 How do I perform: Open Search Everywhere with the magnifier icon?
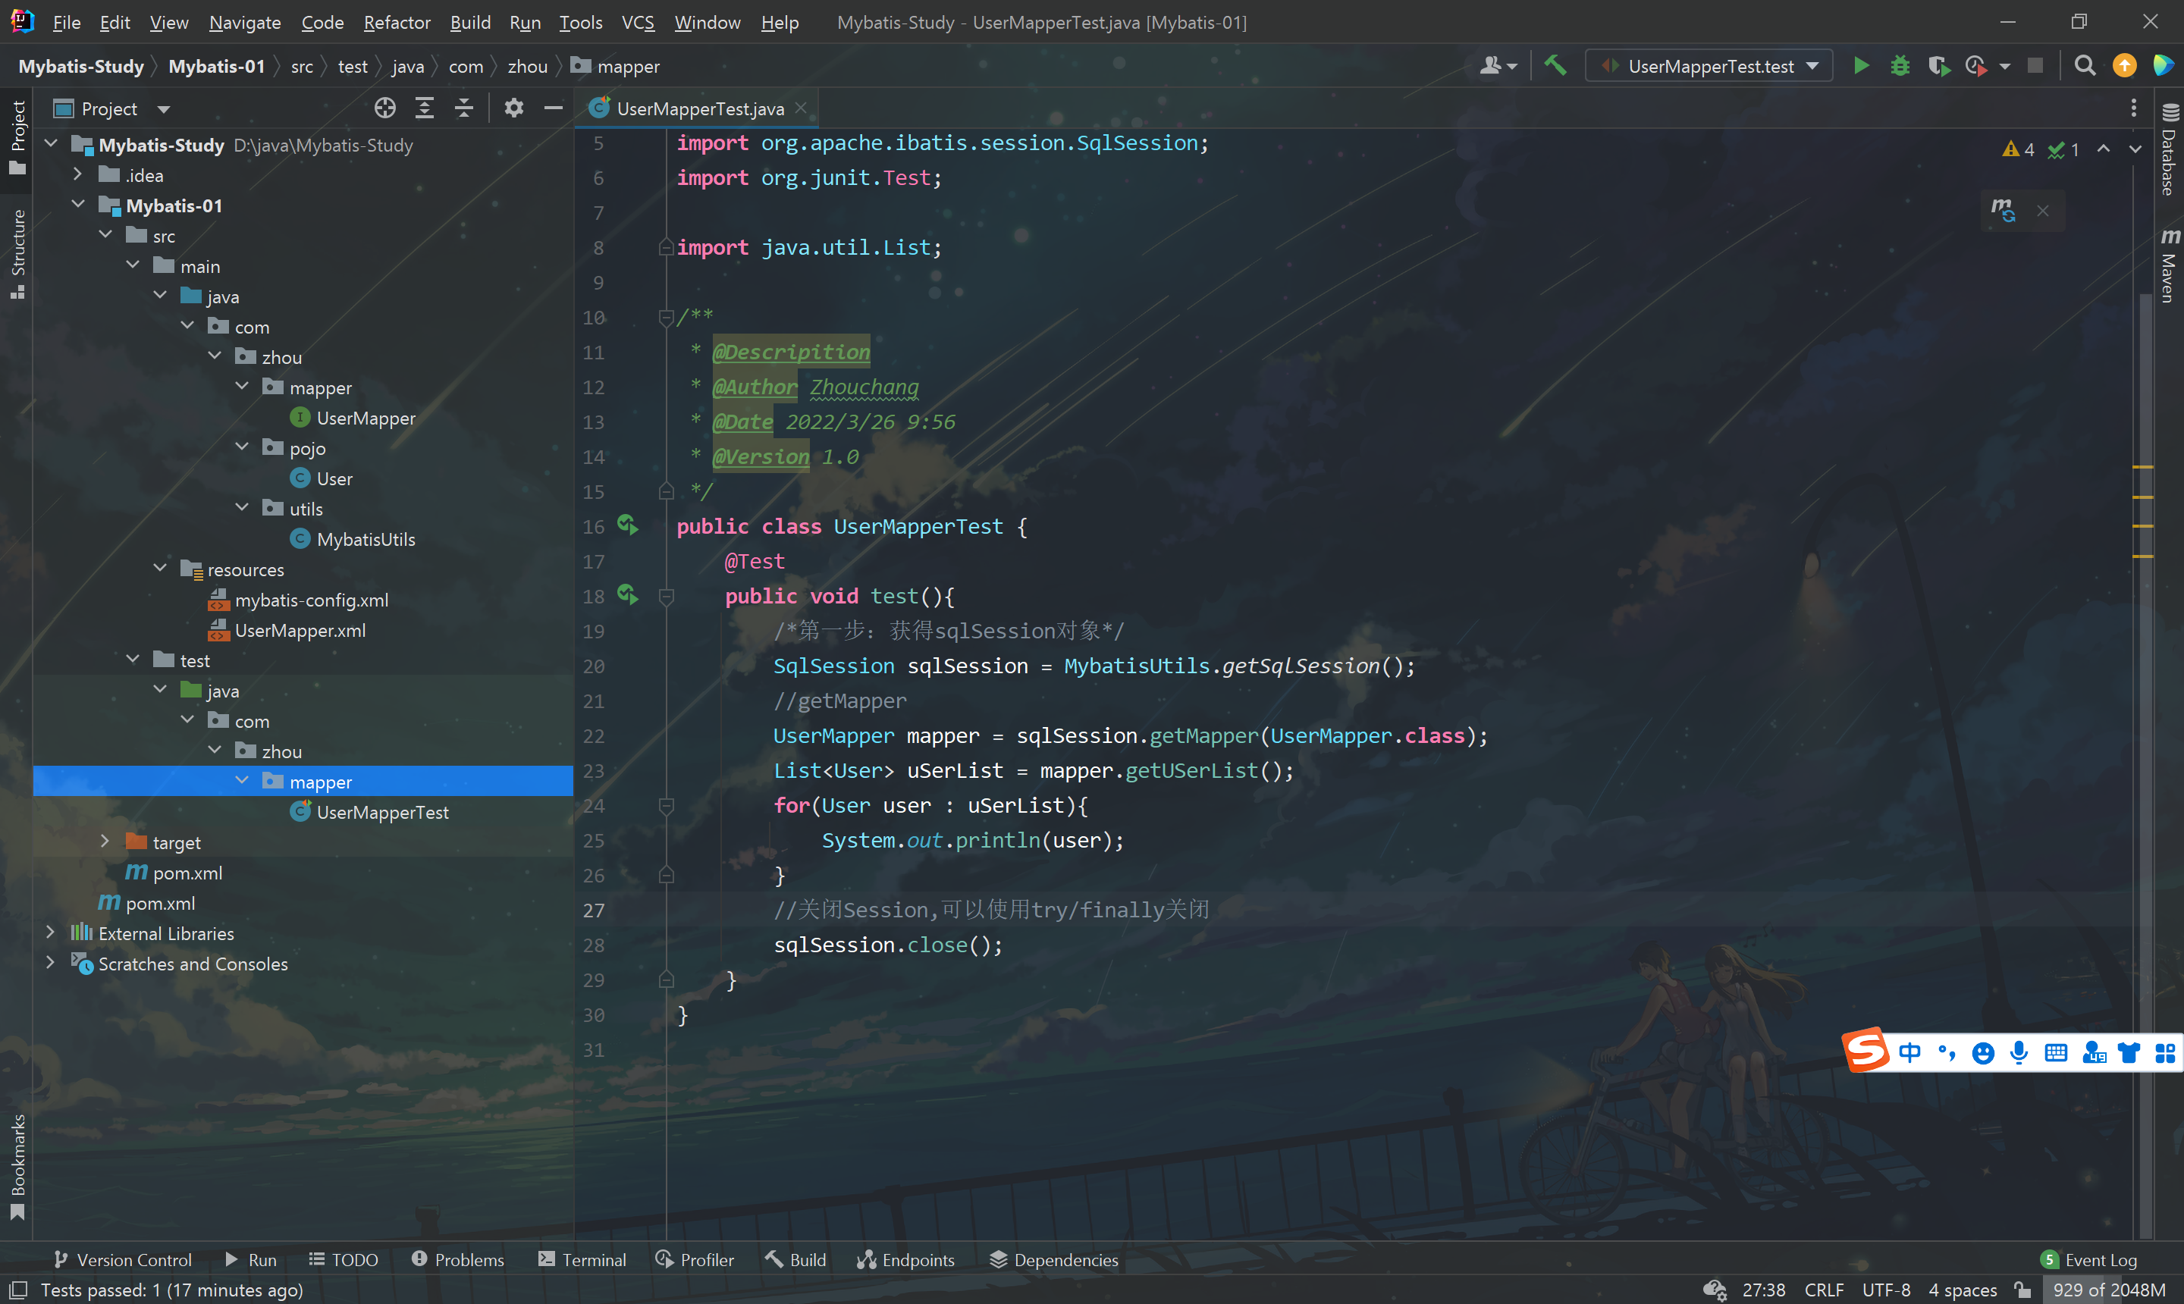coord(2085,65)
